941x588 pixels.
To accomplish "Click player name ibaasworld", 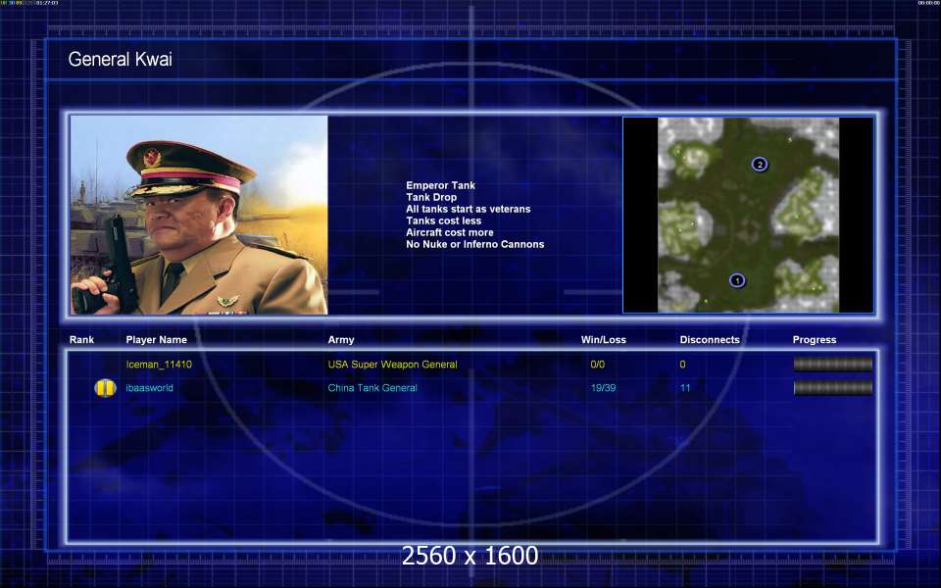I will (x=149, y=388).
